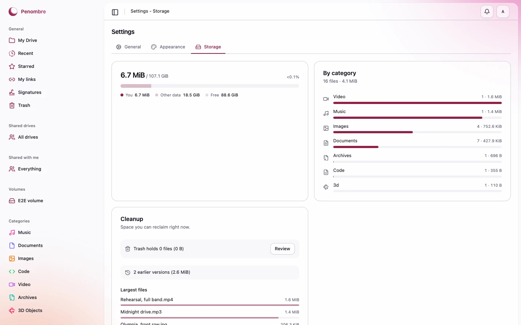Click the Settings - Storage breadcrumb title
The height and width of the screenshot is (325, 521).
point(150,11)
